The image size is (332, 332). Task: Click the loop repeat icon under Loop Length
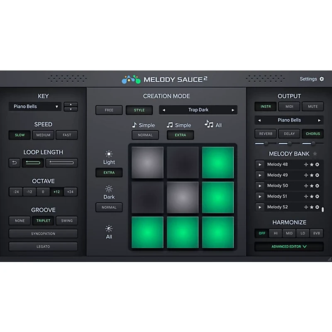point(15,163)
